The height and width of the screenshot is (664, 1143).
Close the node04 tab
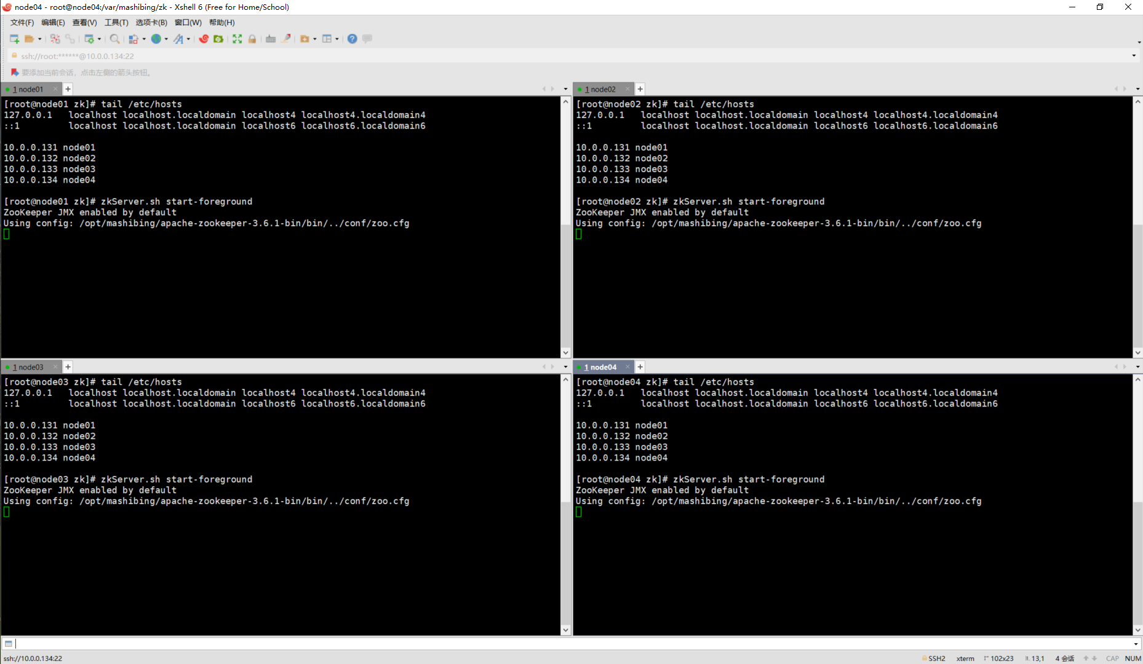[627, 367]
